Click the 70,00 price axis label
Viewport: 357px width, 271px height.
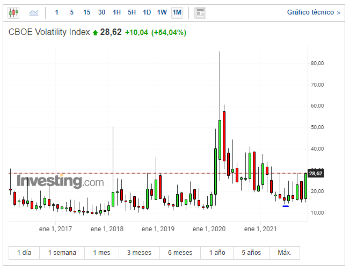(x=317, y=85)
